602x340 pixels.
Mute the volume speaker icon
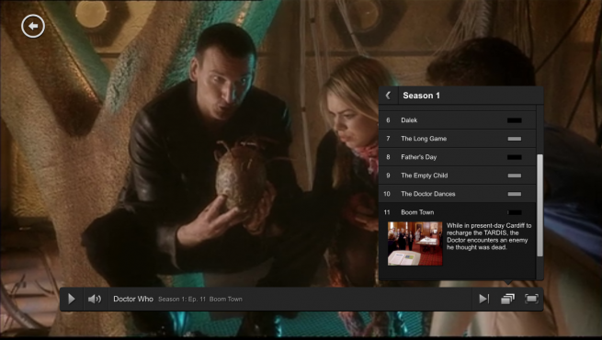click(95, 299)
